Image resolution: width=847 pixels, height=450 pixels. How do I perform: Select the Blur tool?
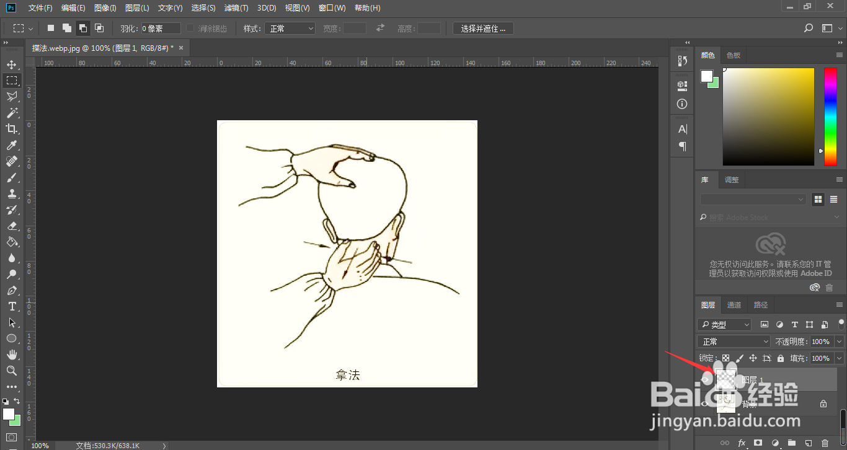(x=12, y=258)
